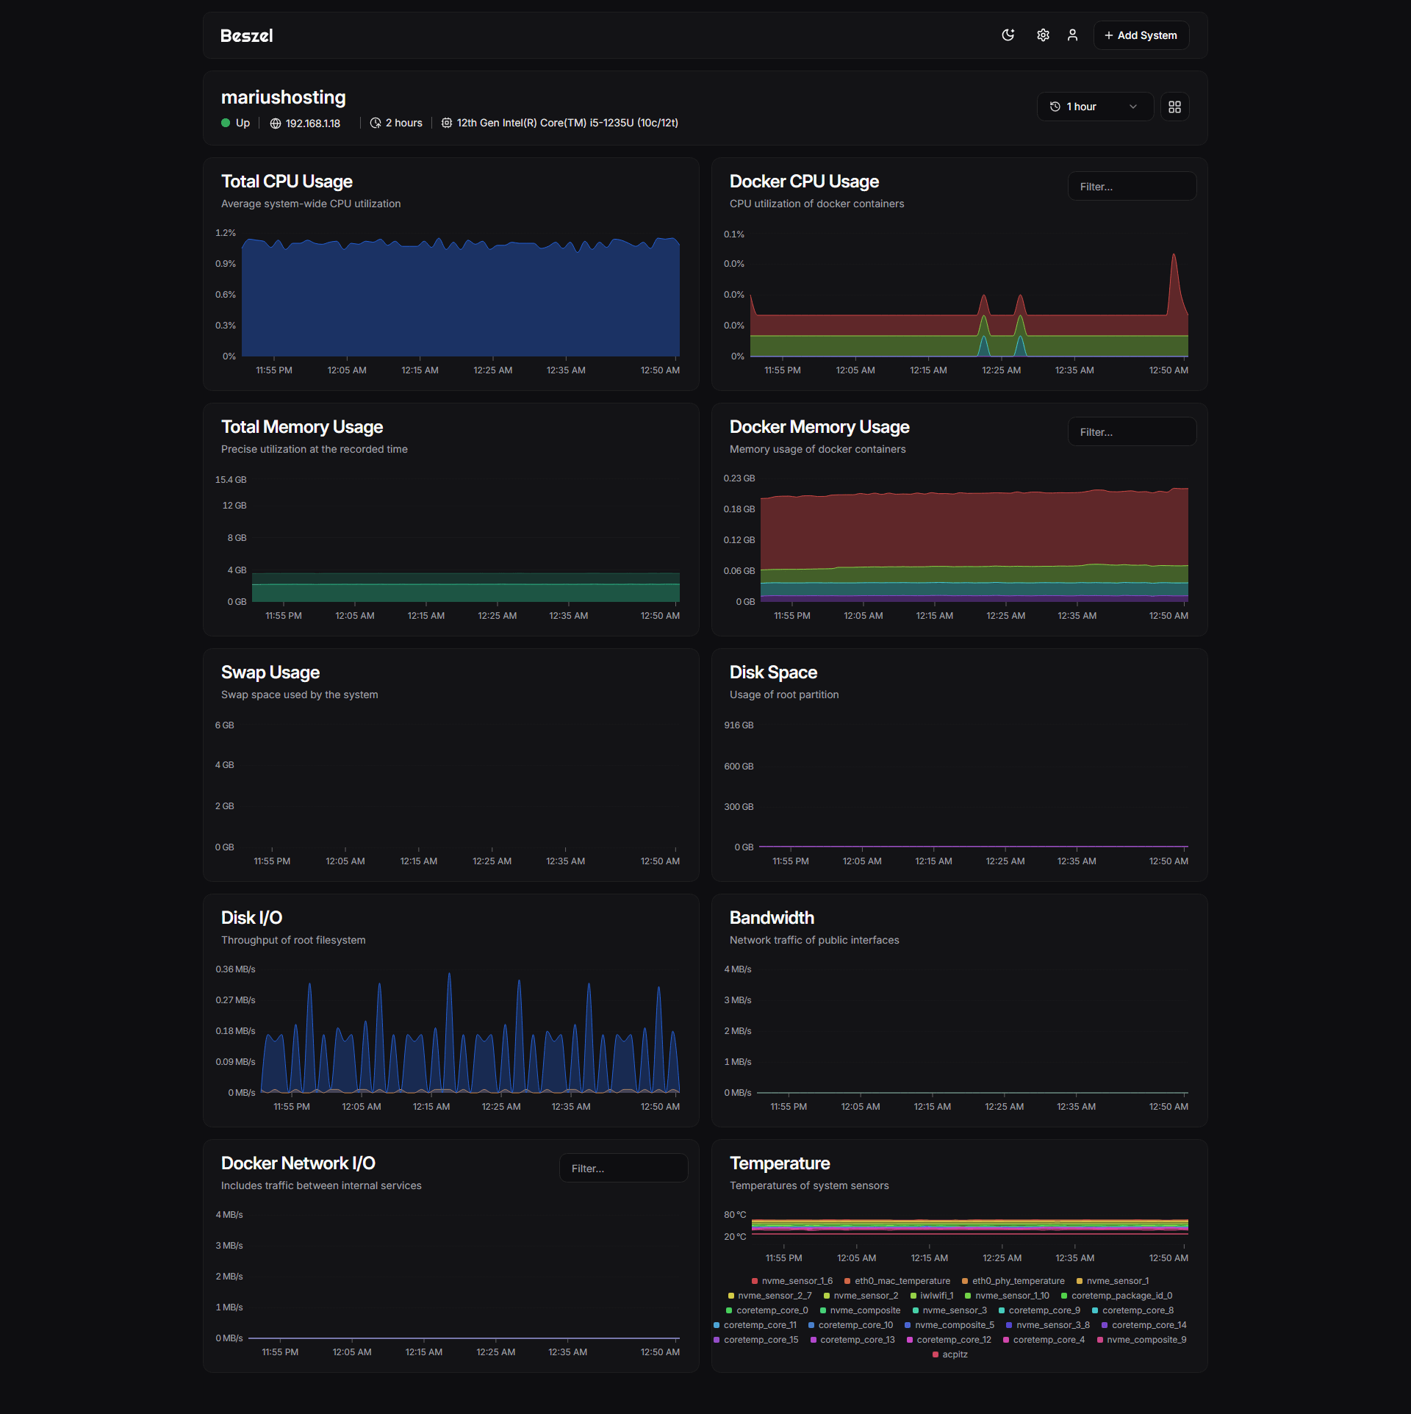
Task: Select nvme_sensor_2_7 in temperature legend
Action: (x=769, y=1296)
